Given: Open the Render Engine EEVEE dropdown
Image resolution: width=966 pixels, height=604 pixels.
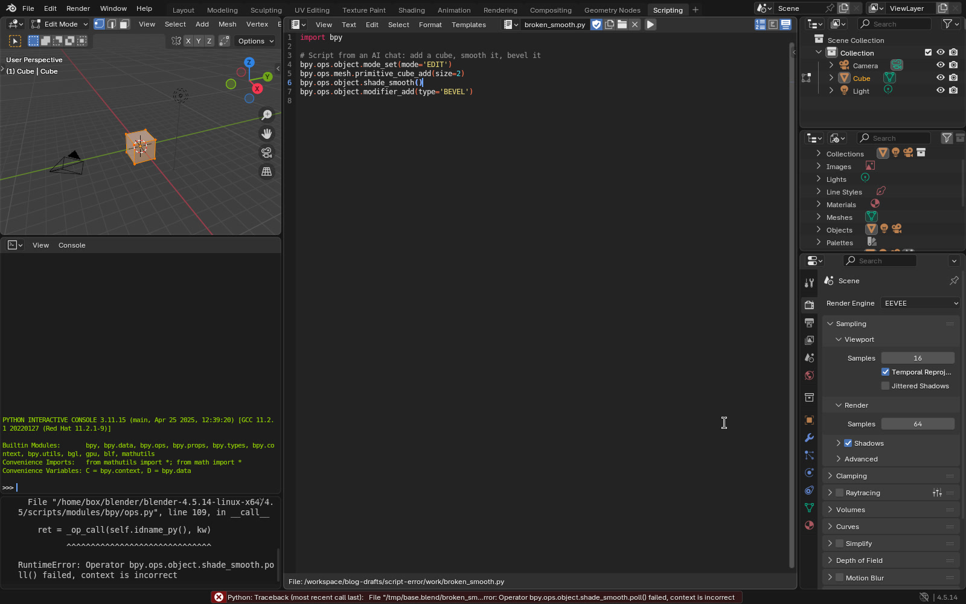Looking at the screenshot, I should click(920, 303).
